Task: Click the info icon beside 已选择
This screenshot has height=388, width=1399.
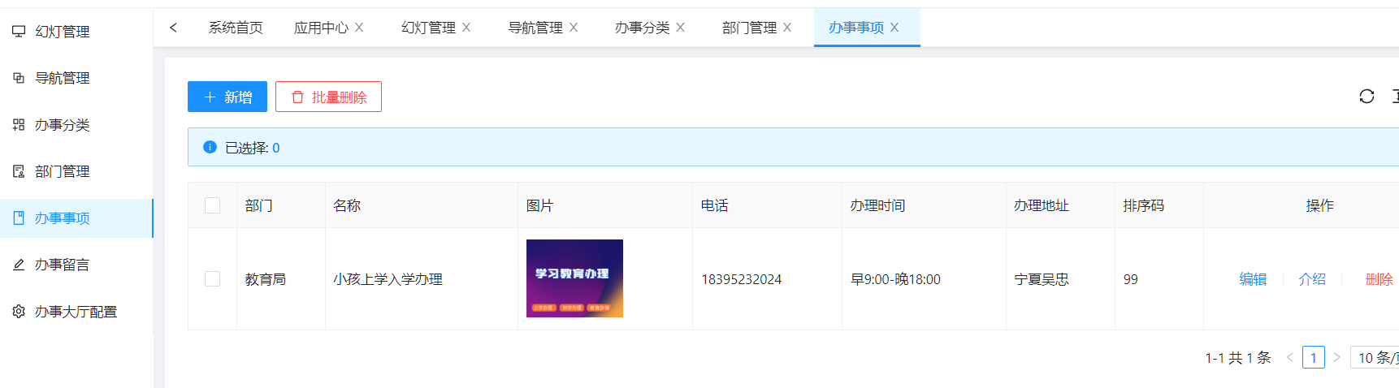Action: [210, 147]
